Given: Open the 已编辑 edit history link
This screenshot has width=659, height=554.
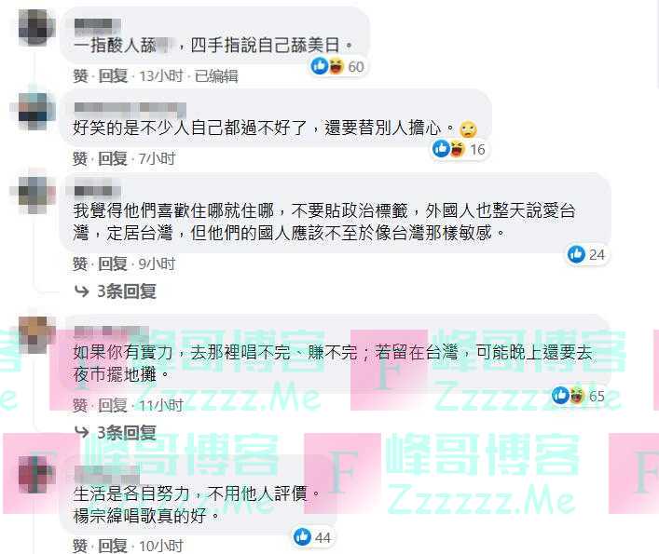Looking at the screenshot, I should click(x=216, y=76).
